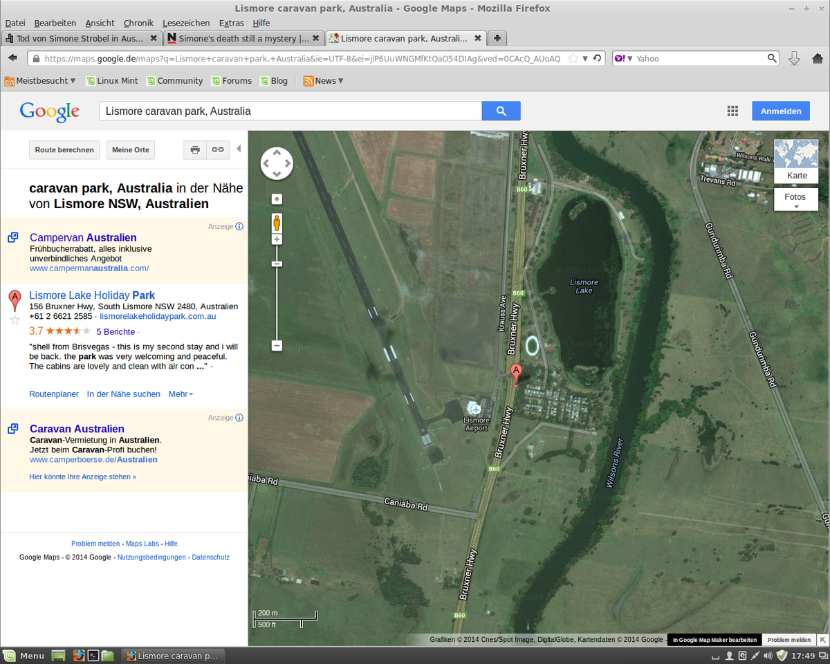This screenshot has height=664, width=830.
Task: Open Caravan Australien ad link
Action: 77,429
